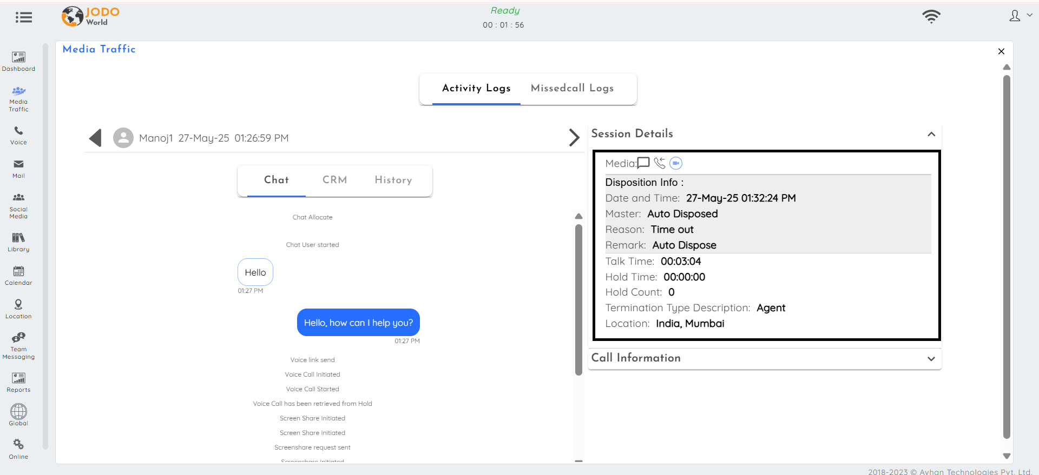Screen dimensions: 1039x475
Task: Select the CRM tab
Action: click(335, 180)
